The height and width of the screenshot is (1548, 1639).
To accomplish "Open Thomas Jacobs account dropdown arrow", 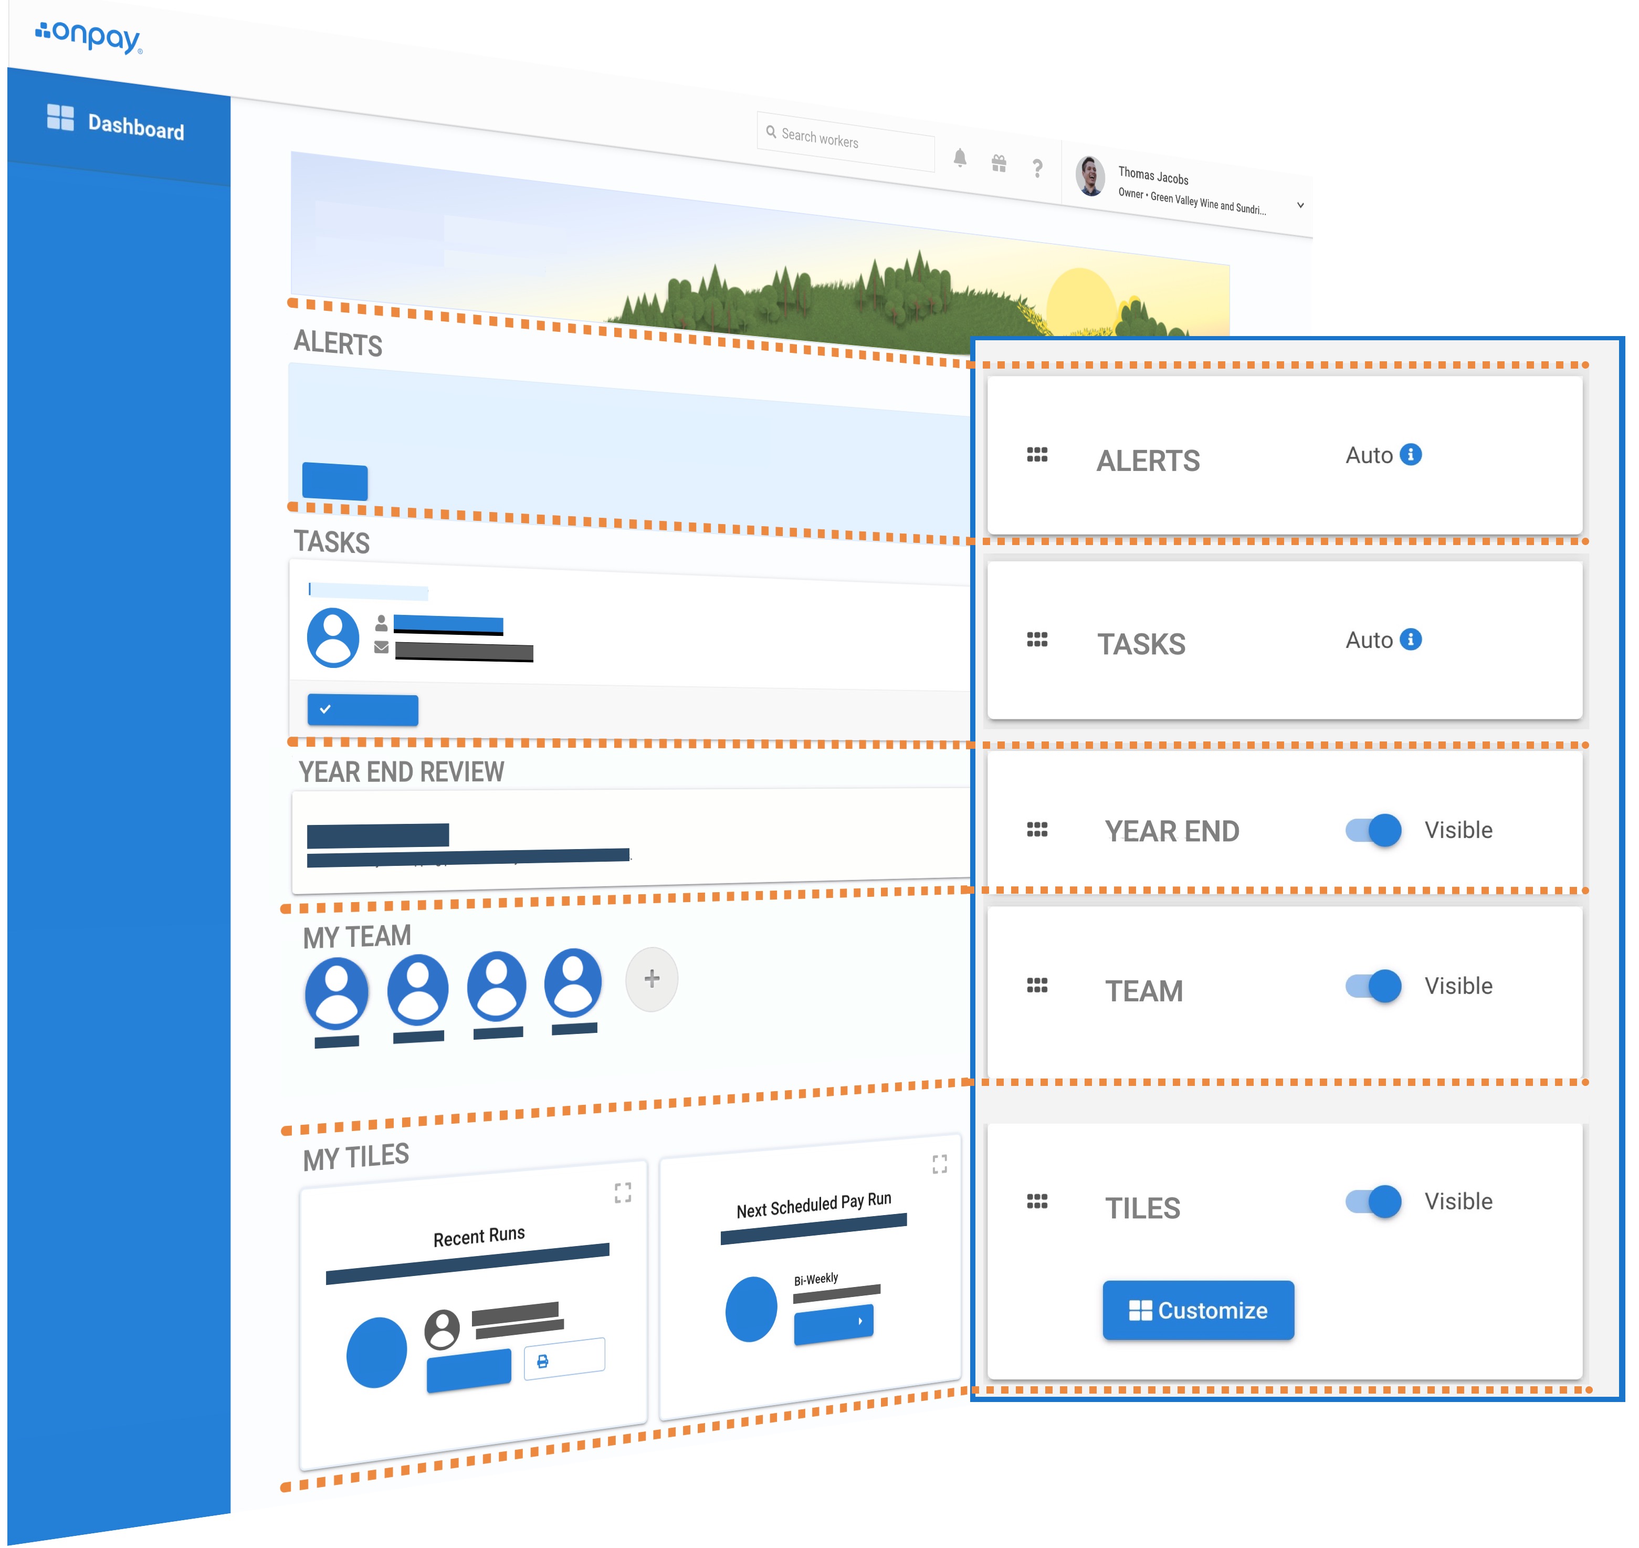I will tap(1300, 205).
